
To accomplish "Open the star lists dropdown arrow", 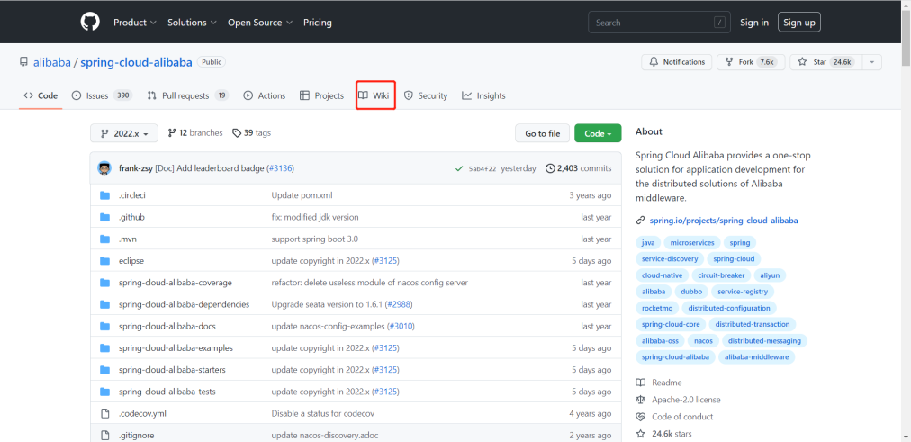I will coord(872,62).
